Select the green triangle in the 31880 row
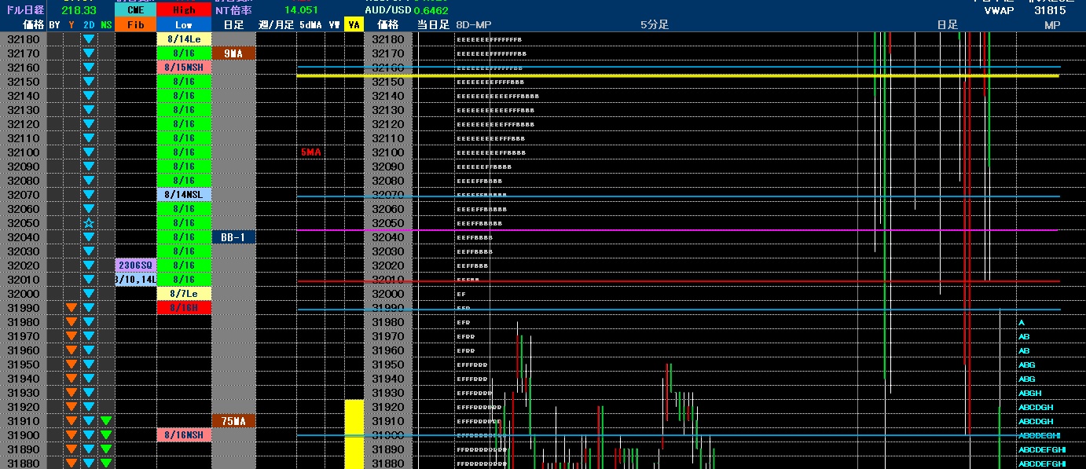The image size is (1086, 469). (106, 464)
